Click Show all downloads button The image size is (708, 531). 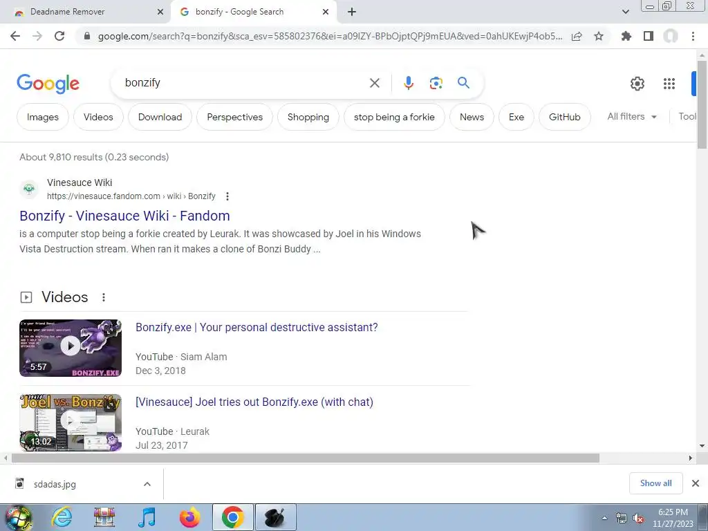(x=655, y=483)
